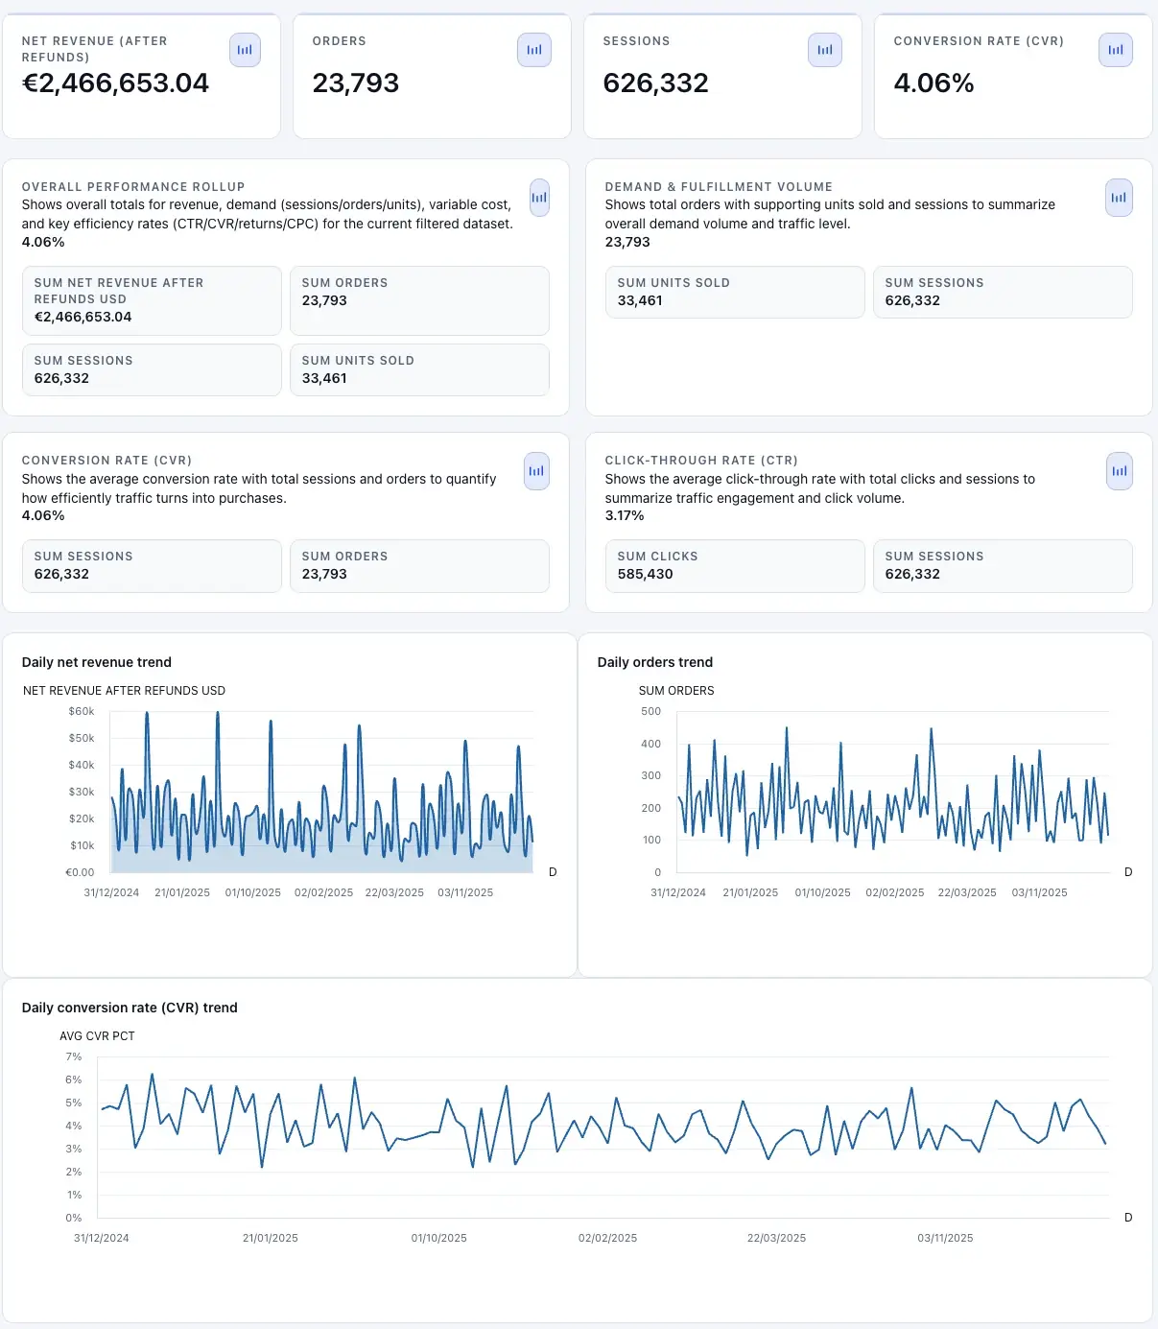Open Click-Through Rate (CTR) chart icon
1158x1329 pixels.
tap(1119, 471)
